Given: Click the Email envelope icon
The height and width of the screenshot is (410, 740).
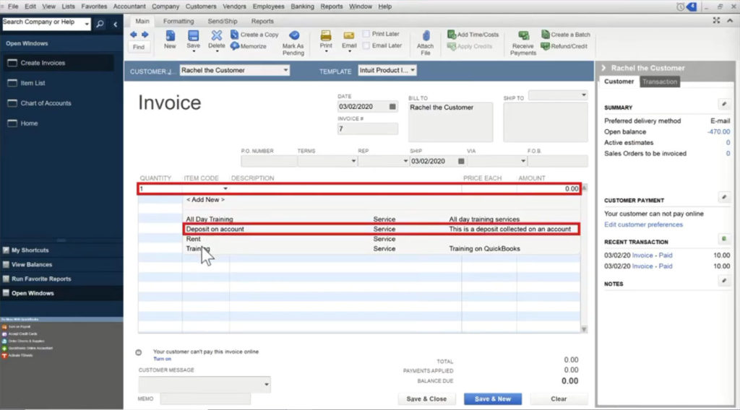Looking at the screenshot, I should [x=349, y=35].
